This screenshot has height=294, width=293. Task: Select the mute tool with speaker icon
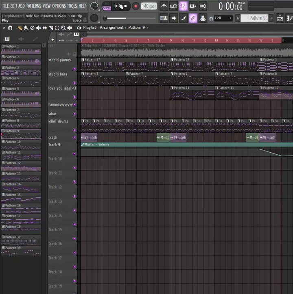click(x=39, y=28)
